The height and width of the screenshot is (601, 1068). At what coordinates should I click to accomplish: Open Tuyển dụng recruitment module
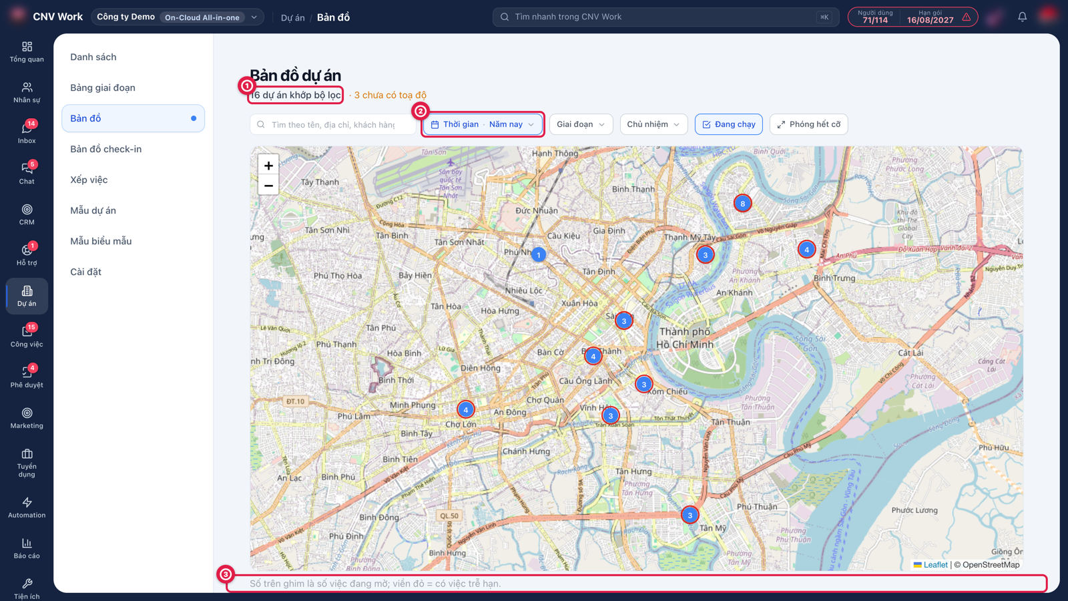(x=27, y=463)
